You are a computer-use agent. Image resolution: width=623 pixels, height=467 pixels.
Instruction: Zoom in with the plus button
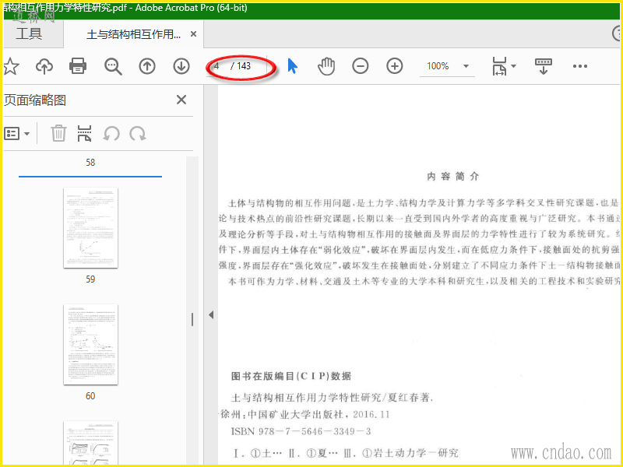click(x=395, y=66)
